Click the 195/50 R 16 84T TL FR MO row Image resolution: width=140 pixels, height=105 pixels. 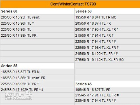pyautogui.click(x=107, y=17)
